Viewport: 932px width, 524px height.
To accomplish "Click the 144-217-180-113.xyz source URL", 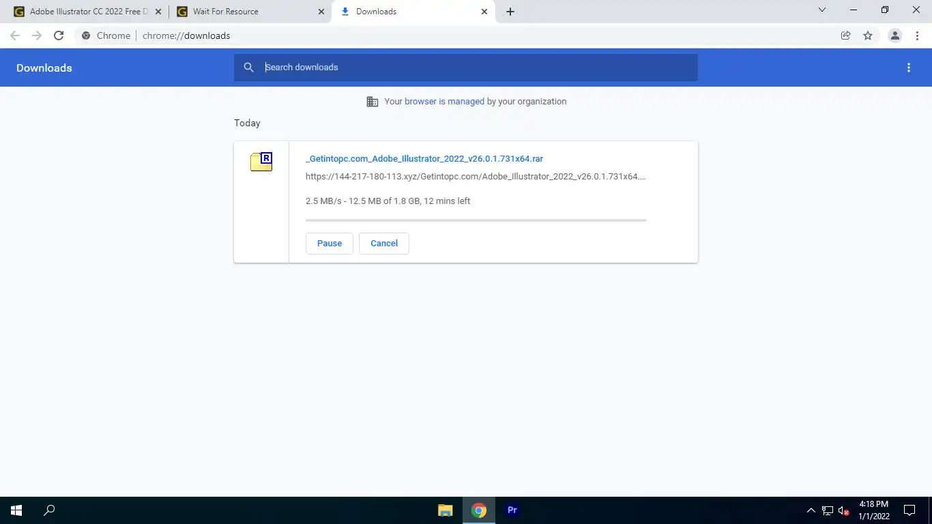I will (x=476, y=177).
